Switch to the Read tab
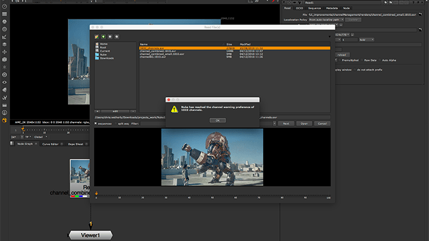Image resolution: width=429 pixels, height=241 pixels. pyautogui.click(x=287, y=8)
